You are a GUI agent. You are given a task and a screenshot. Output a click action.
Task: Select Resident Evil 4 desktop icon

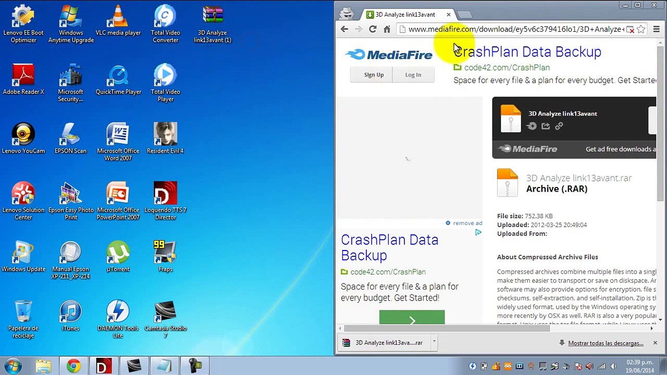(x=165, y=139)
